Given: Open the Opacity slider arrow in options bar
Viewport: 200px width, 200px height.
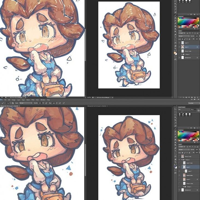Looking at the screenshot, I should coord(43,103).
